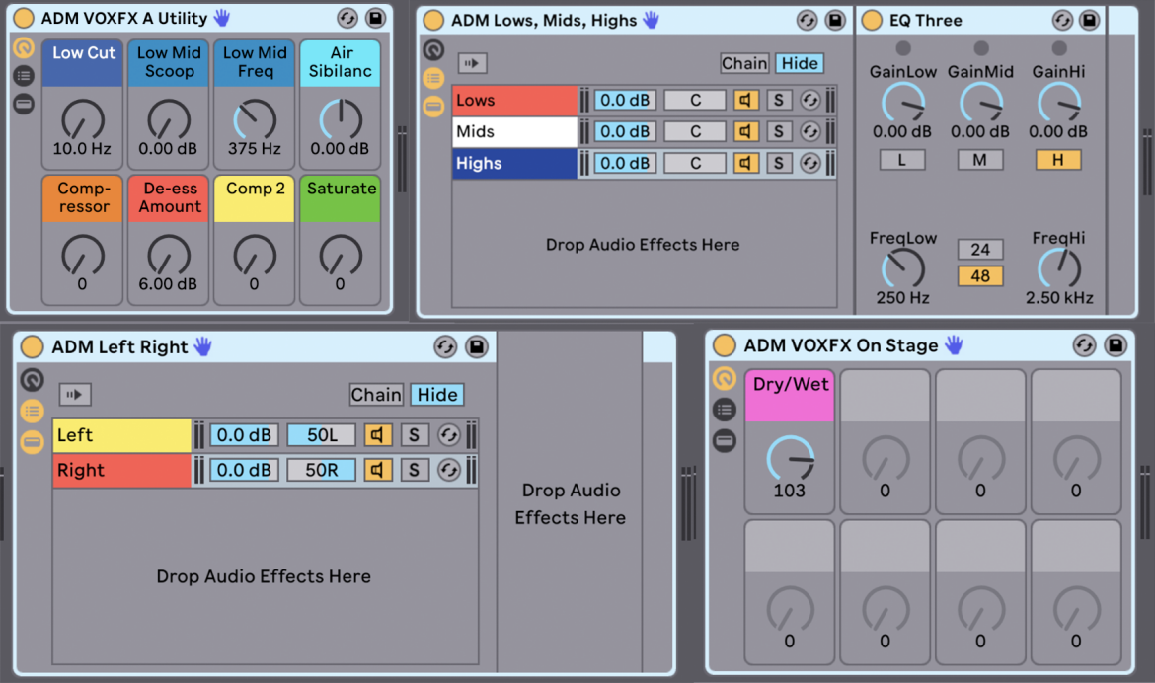Click the Mids chain volume field

coord(624,132)
